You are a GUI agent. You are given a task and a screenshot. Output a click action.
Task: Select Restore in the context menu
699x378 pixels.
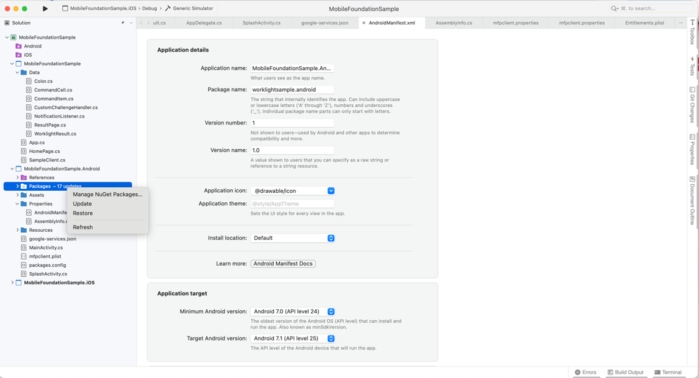coord(83,213)
